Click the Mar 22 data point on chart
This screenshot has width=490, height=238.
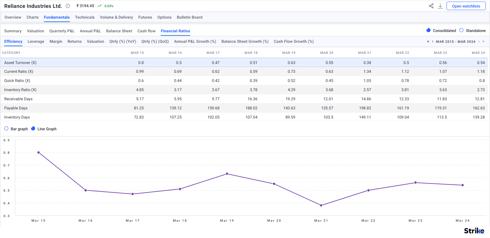pyautogui.click(x=368, y=190)
